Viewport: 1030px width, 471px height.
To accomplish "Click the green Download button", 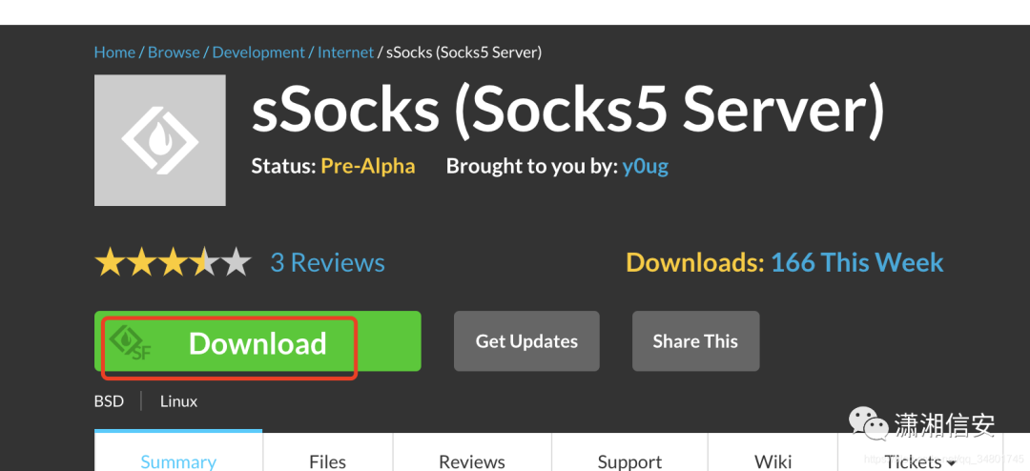I will (x=257, y=341).
